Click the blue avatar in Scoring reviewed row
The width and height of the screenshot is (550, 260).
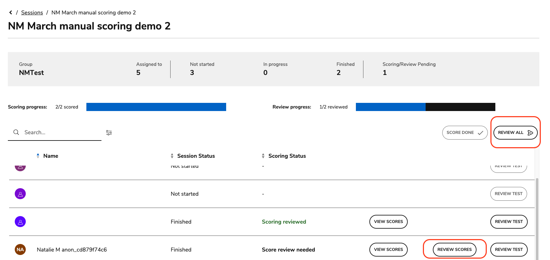pyautogui.click(x=20, y=222)
